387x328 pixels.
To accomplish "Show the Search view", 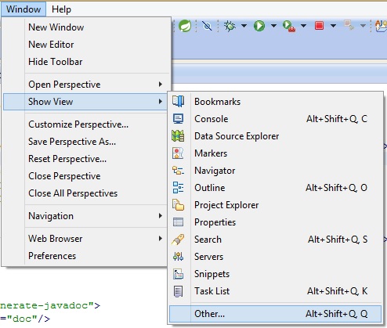I will pos(275,240).
